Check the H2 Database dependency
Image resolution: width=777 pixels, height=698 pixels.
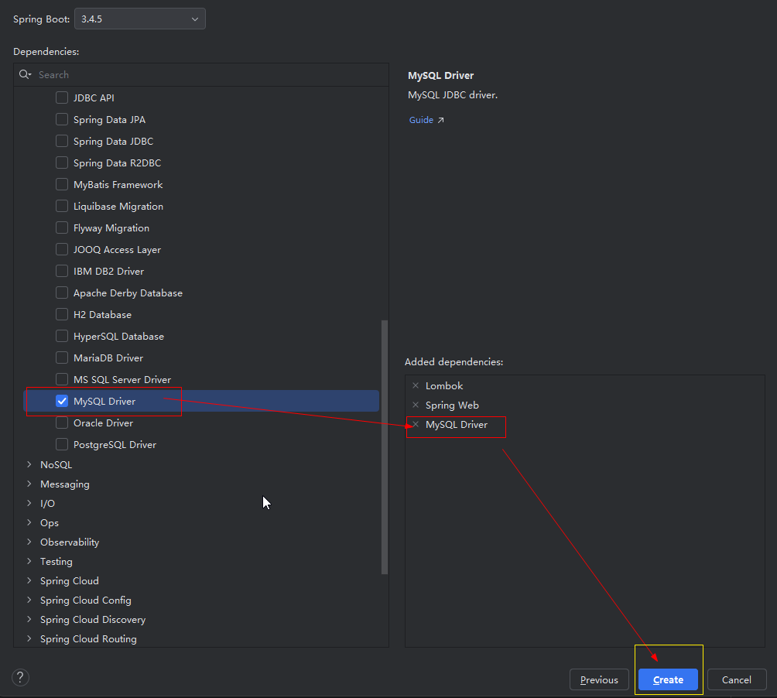click(62, 315)
